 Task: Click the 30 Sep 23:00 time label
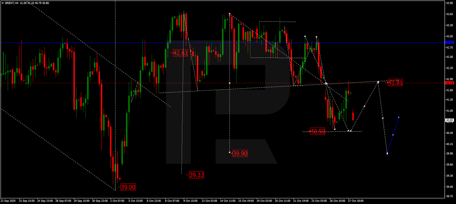click(99, 200)
